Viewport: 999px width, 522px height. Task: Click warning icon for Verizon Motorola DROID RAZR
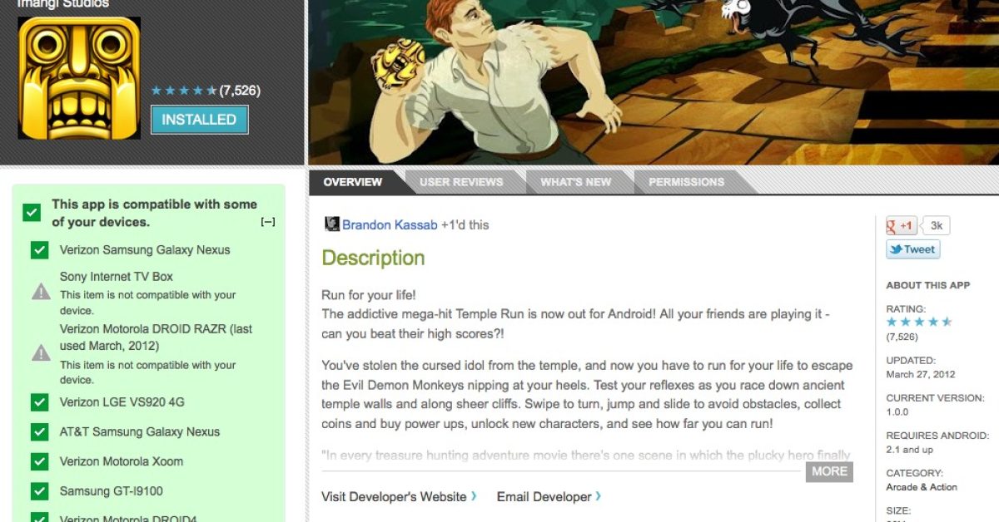41,353
